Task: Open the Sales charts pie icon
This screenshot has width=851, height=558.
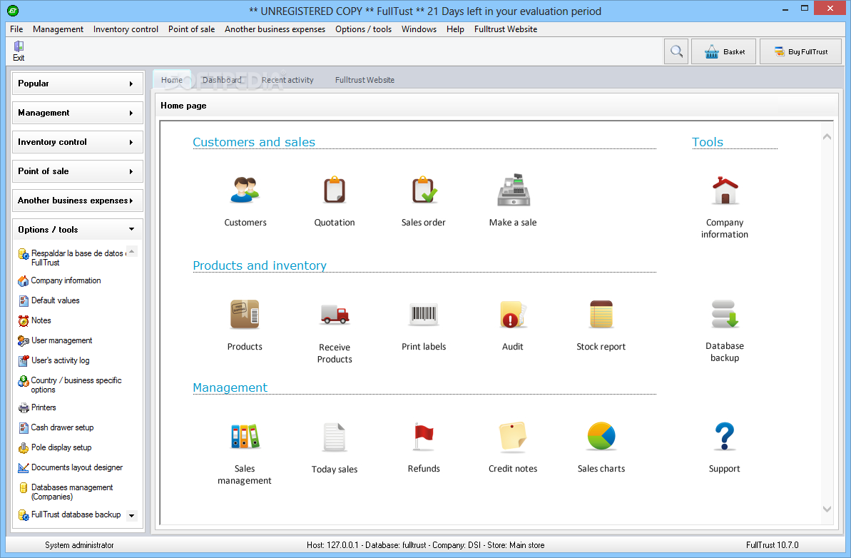Action: (x=601, y=437)
